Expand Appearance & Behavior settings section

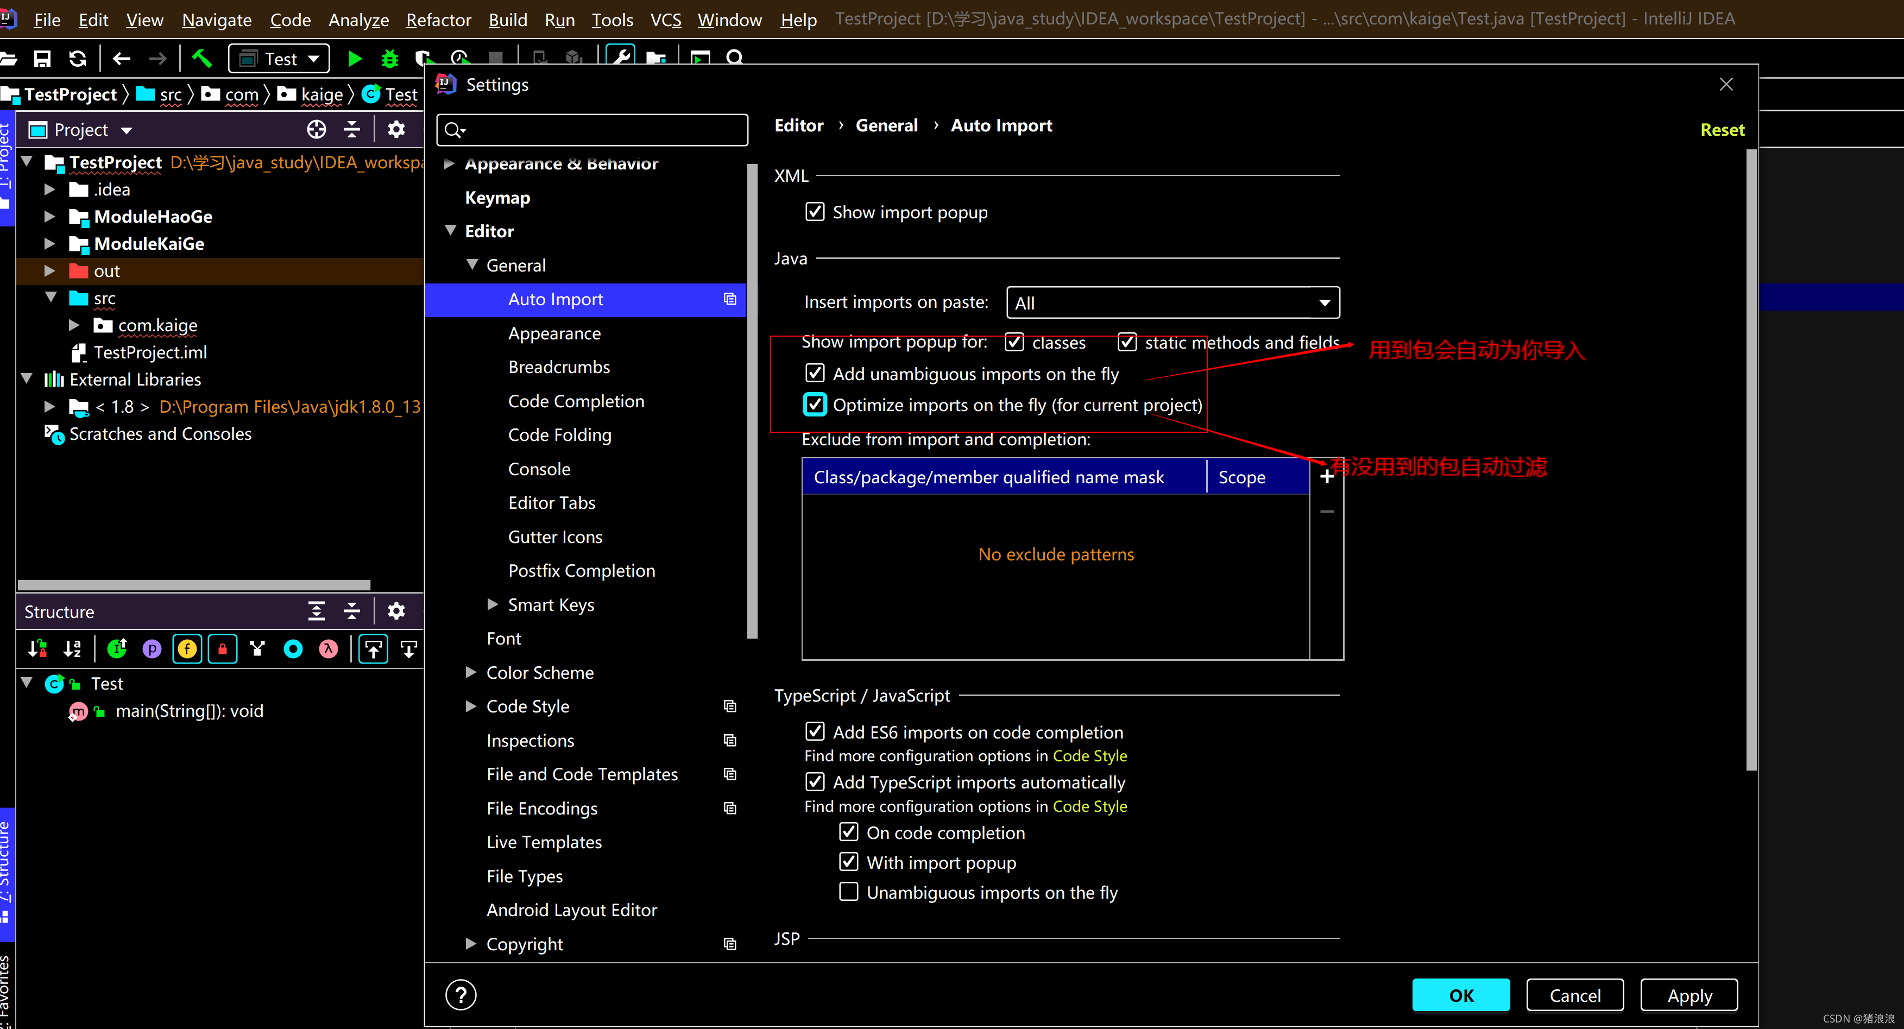(x=449, y=163)
